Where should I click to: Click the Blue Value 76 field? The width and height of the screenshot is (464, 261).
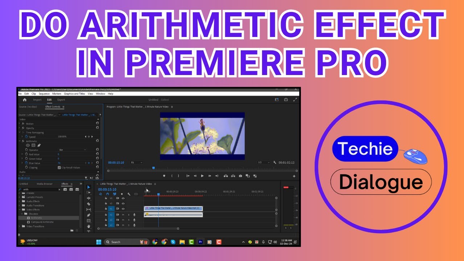click(59, 163)
